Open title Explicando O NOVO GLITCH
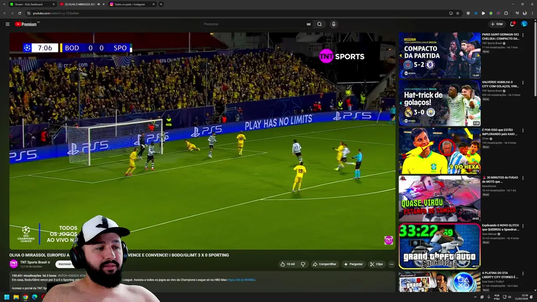The image size is (537, 302). pos(501,227)
